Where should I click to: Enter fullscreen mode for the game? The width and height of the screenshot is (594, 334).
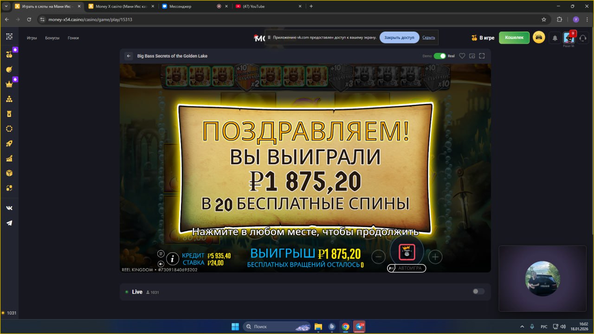[482, 56]
